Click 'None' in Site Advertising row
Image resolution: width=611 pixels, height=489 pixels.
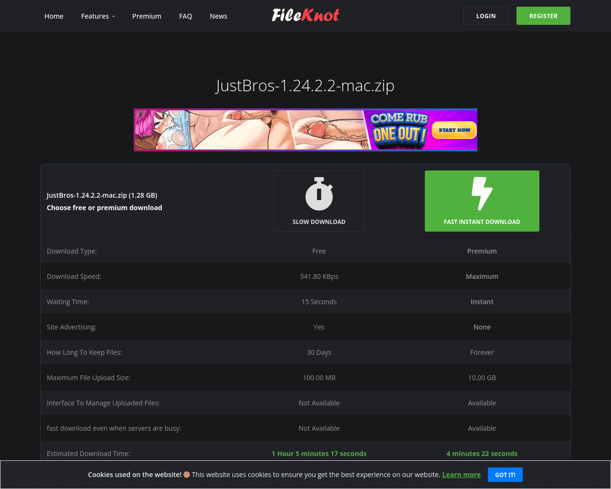[x=482, y=327]
